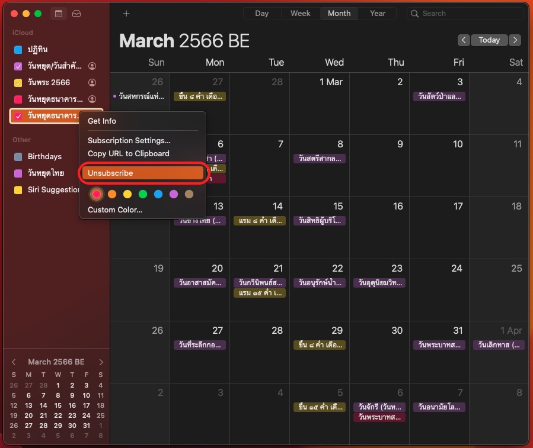This screenshot has height=448, width=533.
Task: Click the Today button
Action: pos(489,40)
